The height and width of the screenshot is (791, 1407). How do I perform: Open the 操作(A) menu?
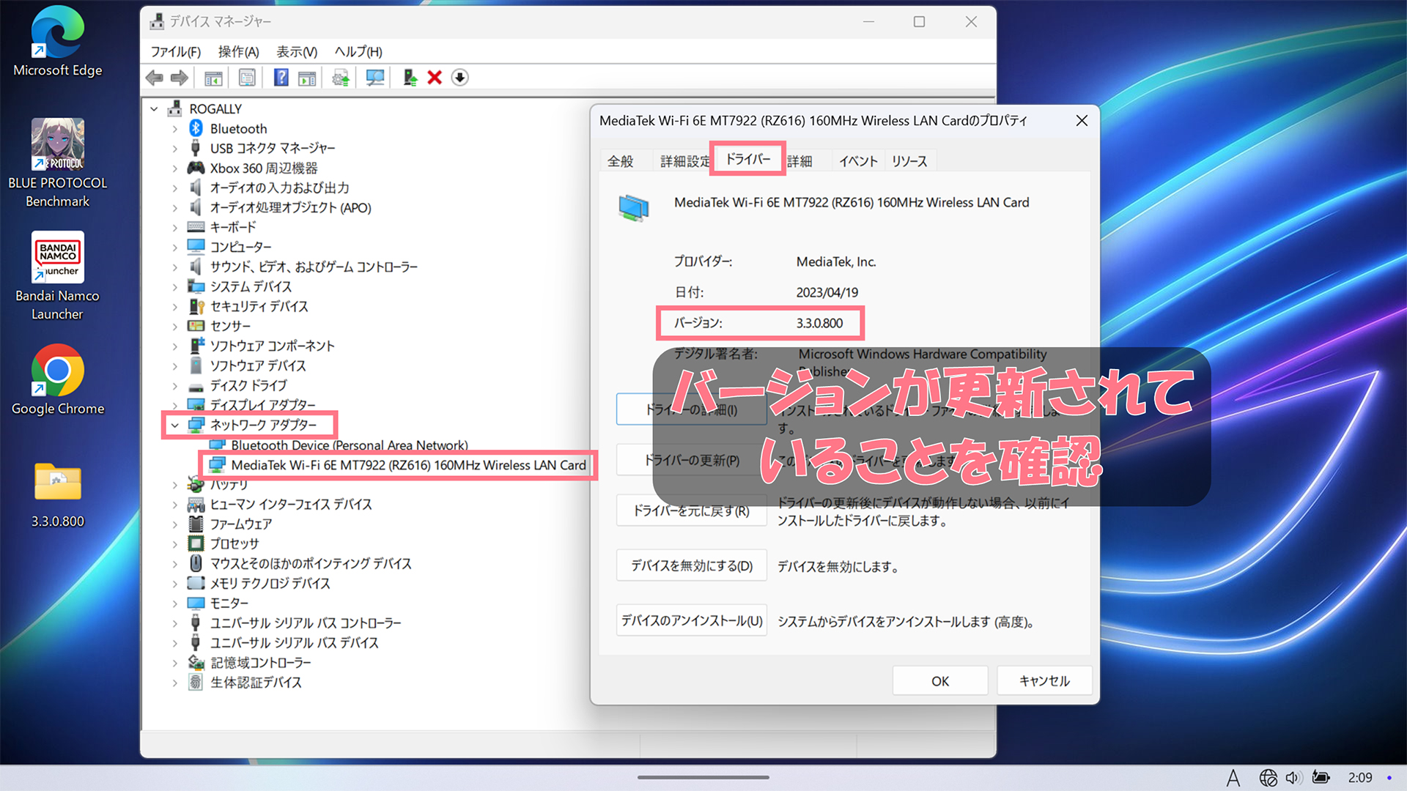tap(239, 52)
